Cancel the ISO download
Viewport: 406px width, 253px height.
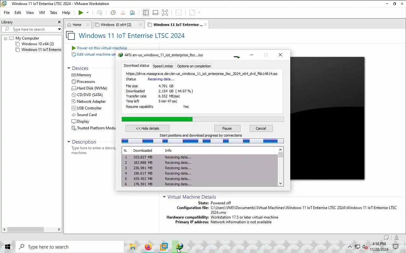coord(261,128)
